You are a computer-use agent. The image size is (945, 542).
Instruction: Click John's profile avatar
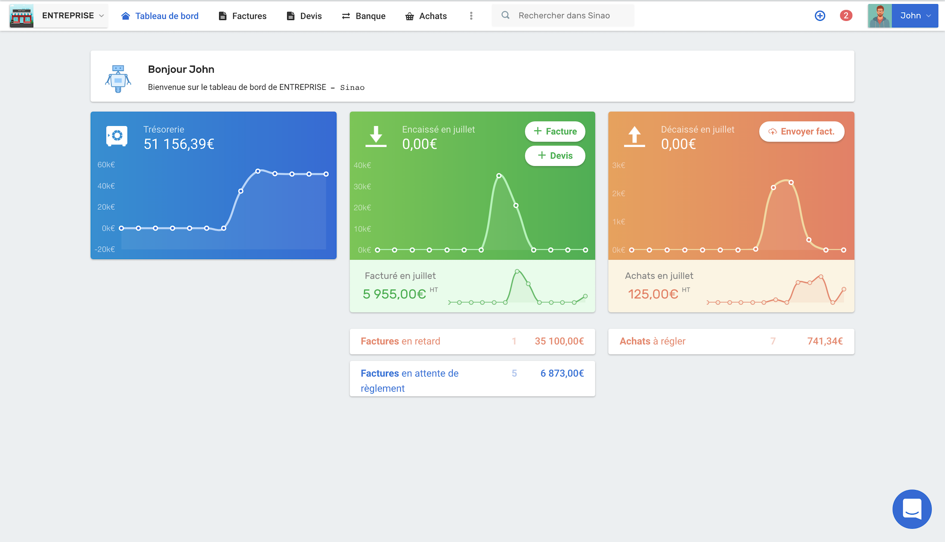tap(880, 16)
